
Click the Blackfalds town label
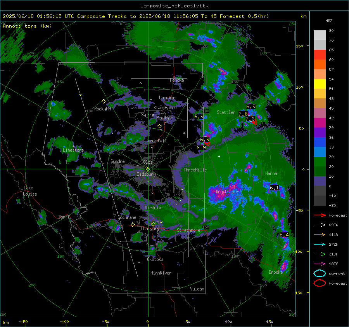coord(165,108)
